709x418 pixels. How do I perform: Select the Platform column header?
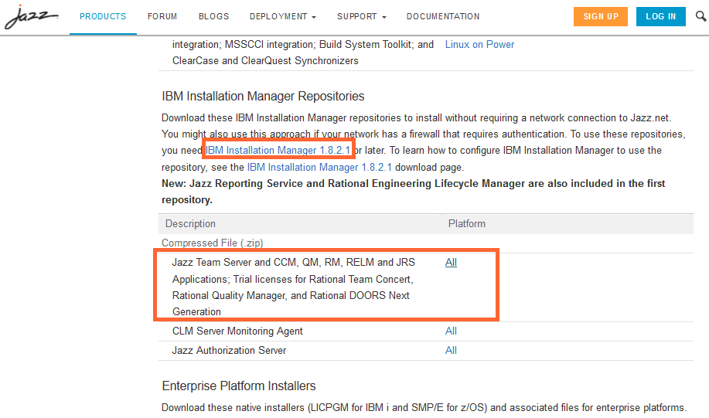click(467, 224)
